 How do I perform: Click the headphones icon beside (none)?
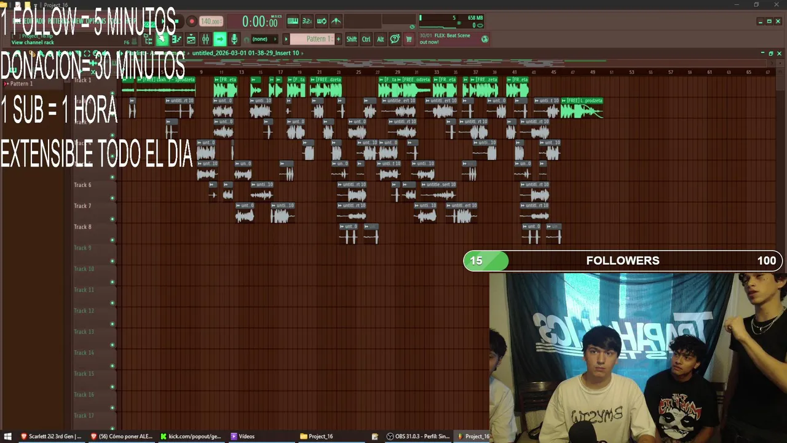[x=247, y=39]
